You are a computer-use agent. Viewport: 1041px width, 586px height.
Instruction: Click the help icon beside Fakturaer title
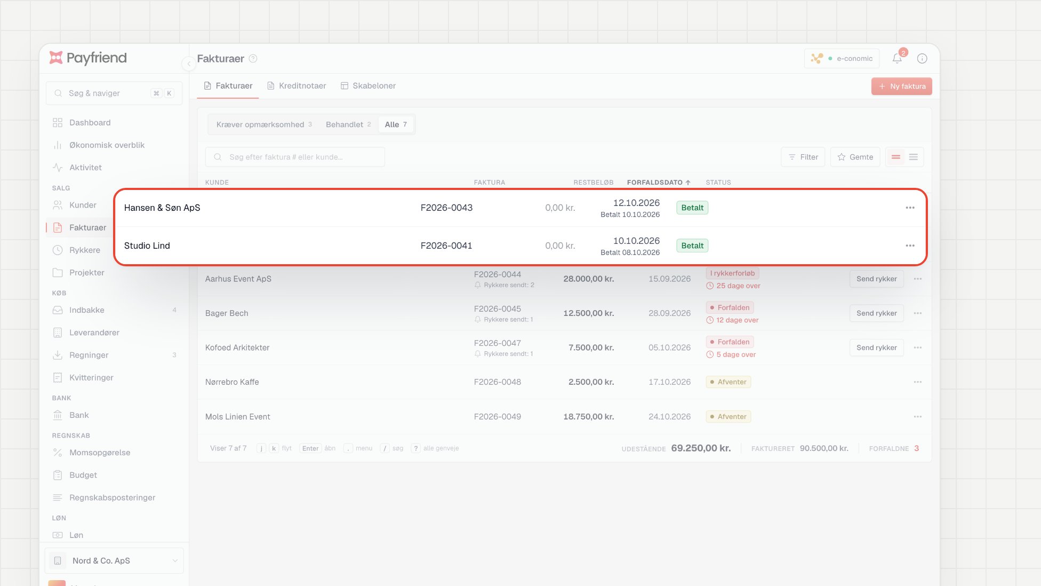click(x=253, y=59)
